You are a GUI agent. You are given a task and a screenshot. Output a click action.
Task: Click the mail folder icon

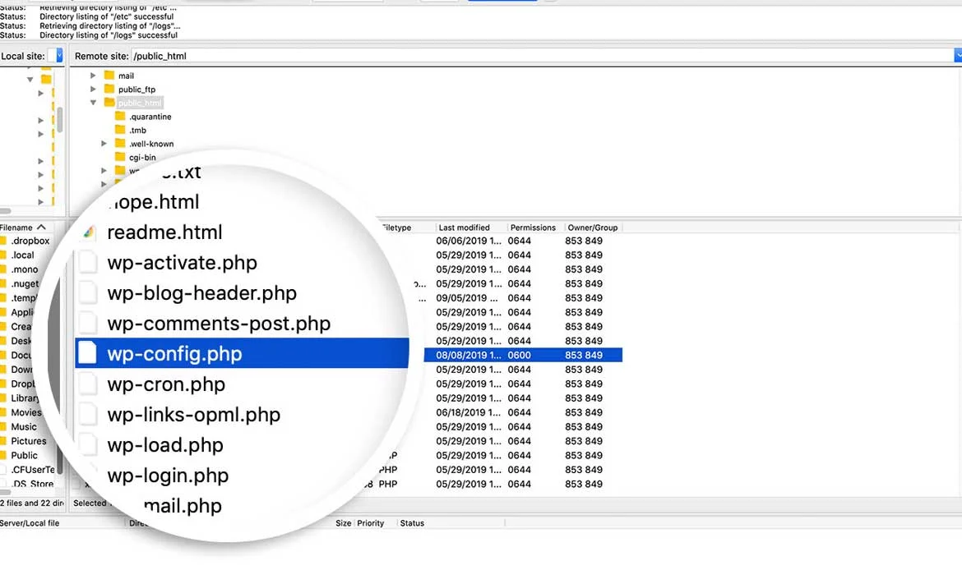(109, 76)
